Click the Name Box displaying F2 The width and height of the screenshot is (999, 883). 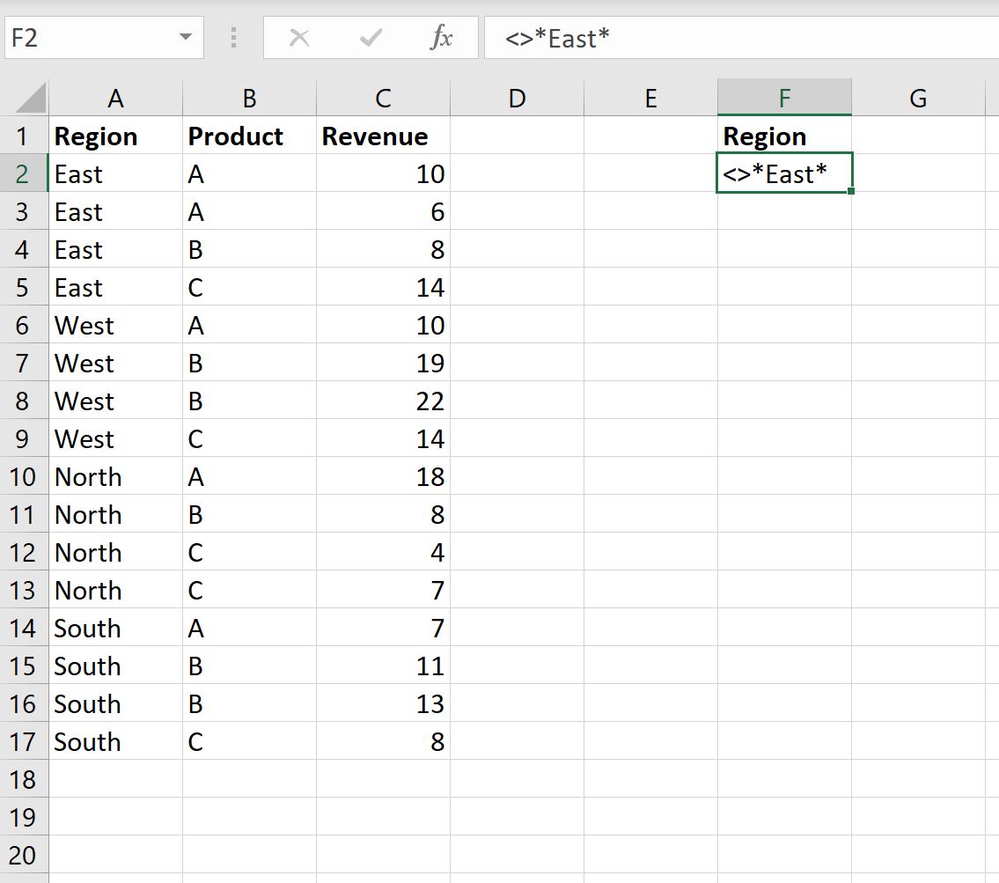pyautogui.click(x=88, y=37)
